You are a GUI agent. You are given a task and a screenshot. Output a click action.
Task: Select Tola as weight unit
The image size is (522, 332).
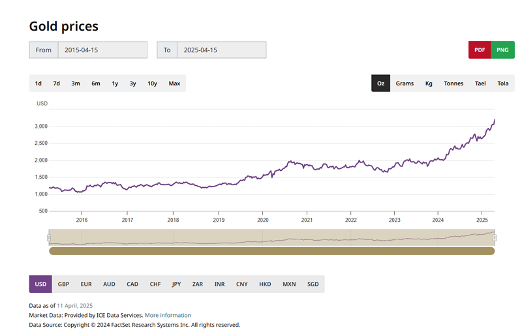[x=502, y=83]
